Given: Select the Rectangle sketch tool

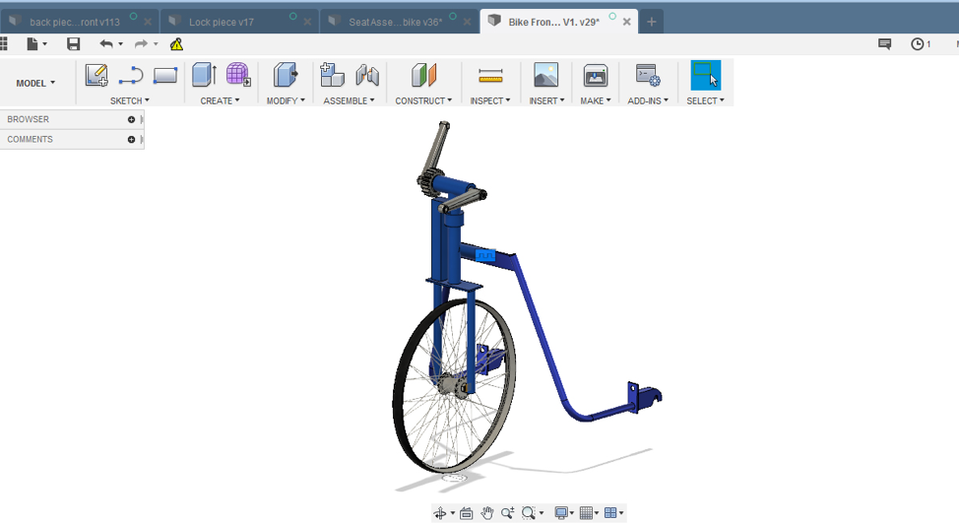Looking at the screenshot, I should tap(165, 75).
